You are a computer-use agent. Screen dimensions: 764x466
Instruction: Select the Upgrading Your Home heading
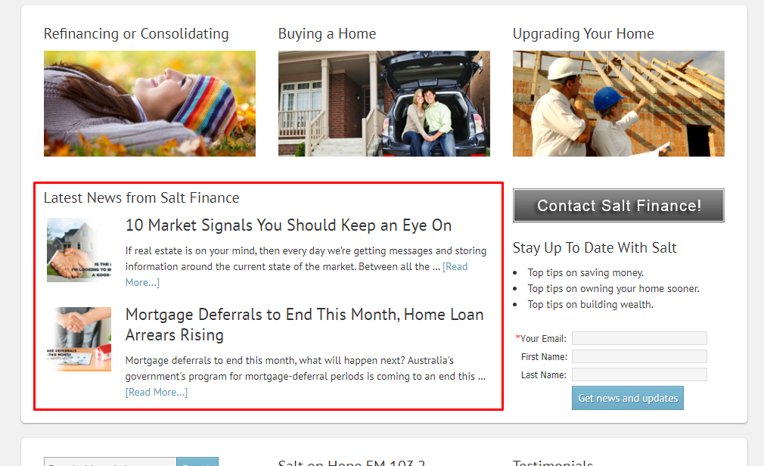(x=583, y=33)
